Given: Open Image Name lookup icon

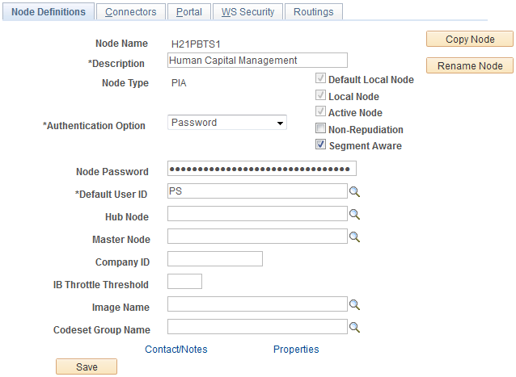Looking at the screenshot, I should 353,304.
